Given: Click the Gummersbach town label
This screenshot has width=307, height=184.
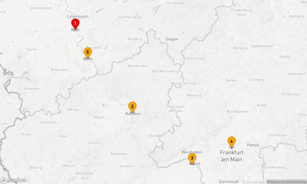Looking at the screenshot, I should 130,17.
